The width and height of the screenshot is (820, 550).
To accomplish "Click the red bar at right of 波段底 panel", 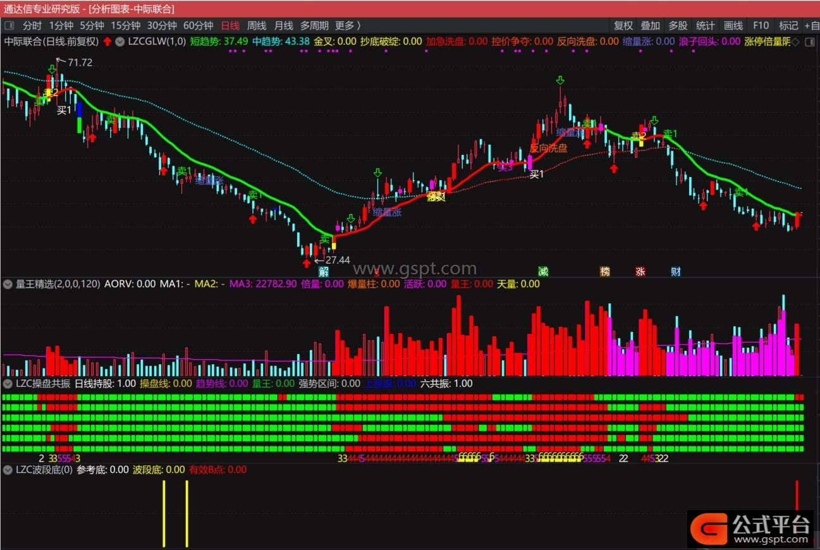I will [x=797, y=496].
